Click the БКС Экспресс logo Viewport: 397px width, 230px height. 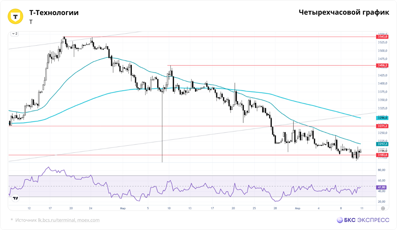(x=363, y=220)
